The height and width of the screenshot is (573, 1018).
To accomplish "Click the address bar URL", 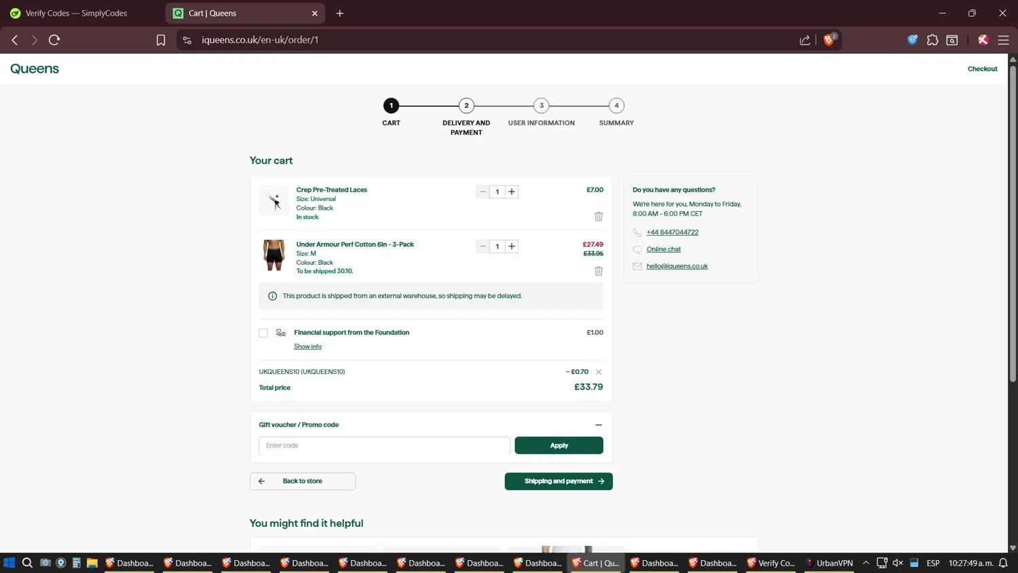I will tap(260, 40).
